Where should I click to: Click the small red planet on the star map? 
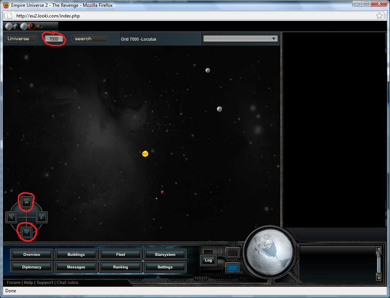click(x=162, y=192)
